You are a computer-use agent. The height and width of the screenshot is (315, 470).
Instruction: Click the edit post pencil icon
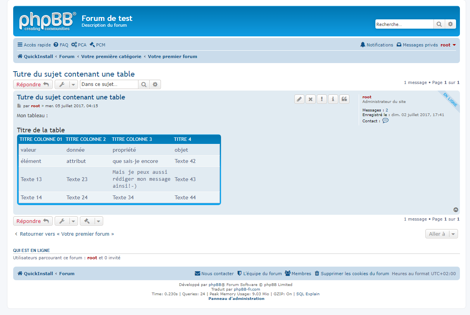[x=299, y=99]
